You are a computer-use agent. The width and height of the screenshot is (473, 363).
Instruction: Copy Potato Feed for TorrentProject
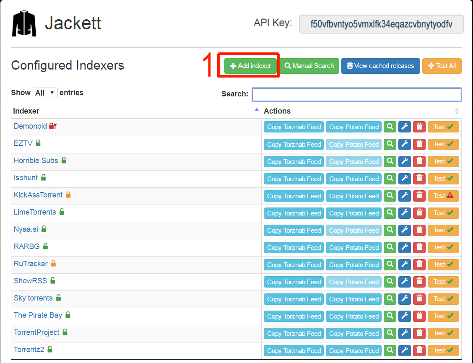coord(354,333)
